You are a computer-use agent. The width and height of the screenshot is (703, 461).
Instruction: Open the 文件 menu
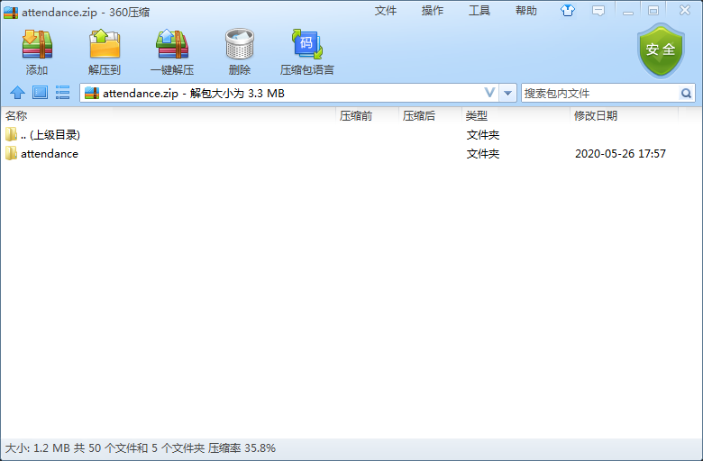(x=386, y=10)
